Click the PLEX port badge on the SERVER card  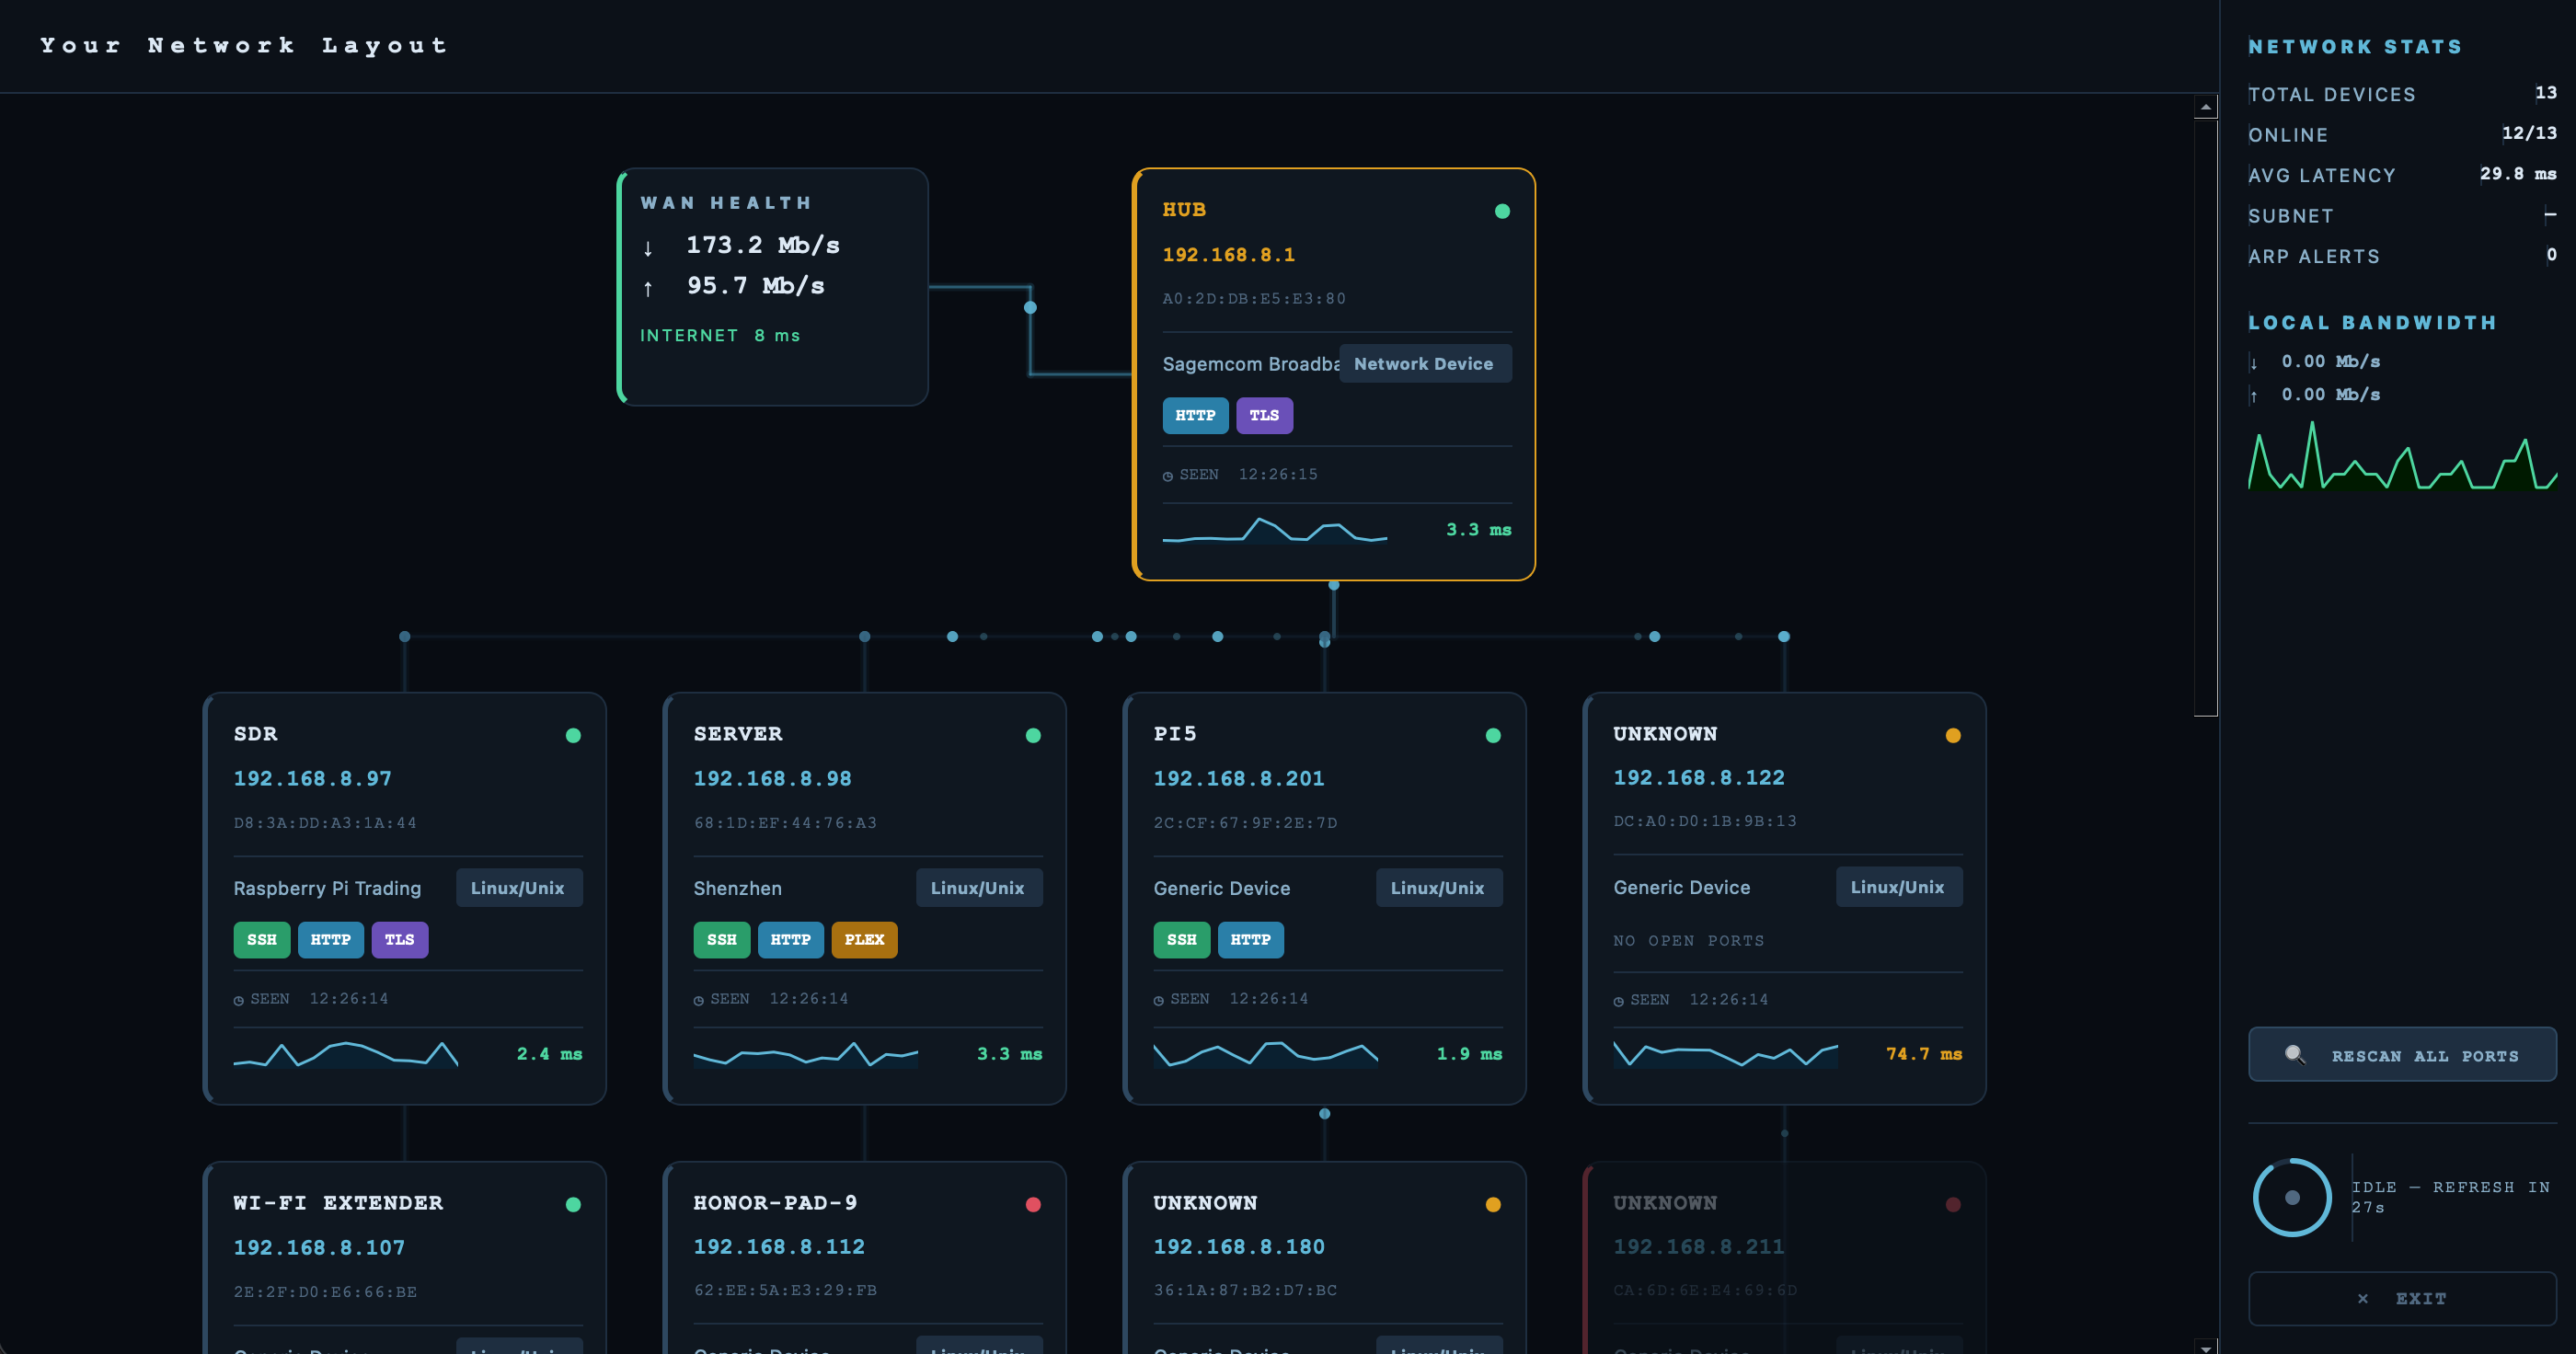[863, 939]
